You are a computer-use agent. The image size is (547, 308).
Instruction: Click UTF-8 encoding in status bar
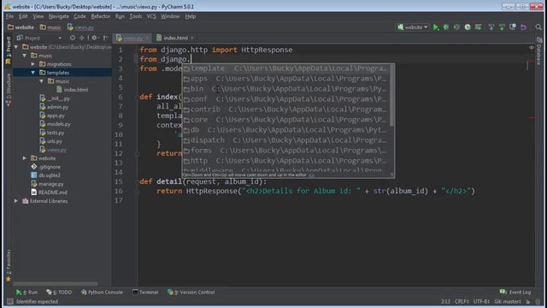pos(481,301)
